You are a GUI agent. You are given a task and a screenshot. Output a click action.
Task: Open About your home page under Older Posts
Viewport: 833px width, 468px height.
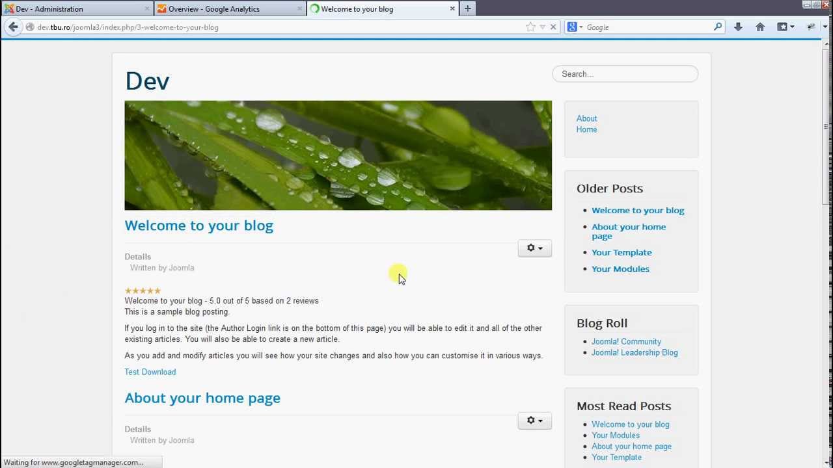tap(629, 231)
